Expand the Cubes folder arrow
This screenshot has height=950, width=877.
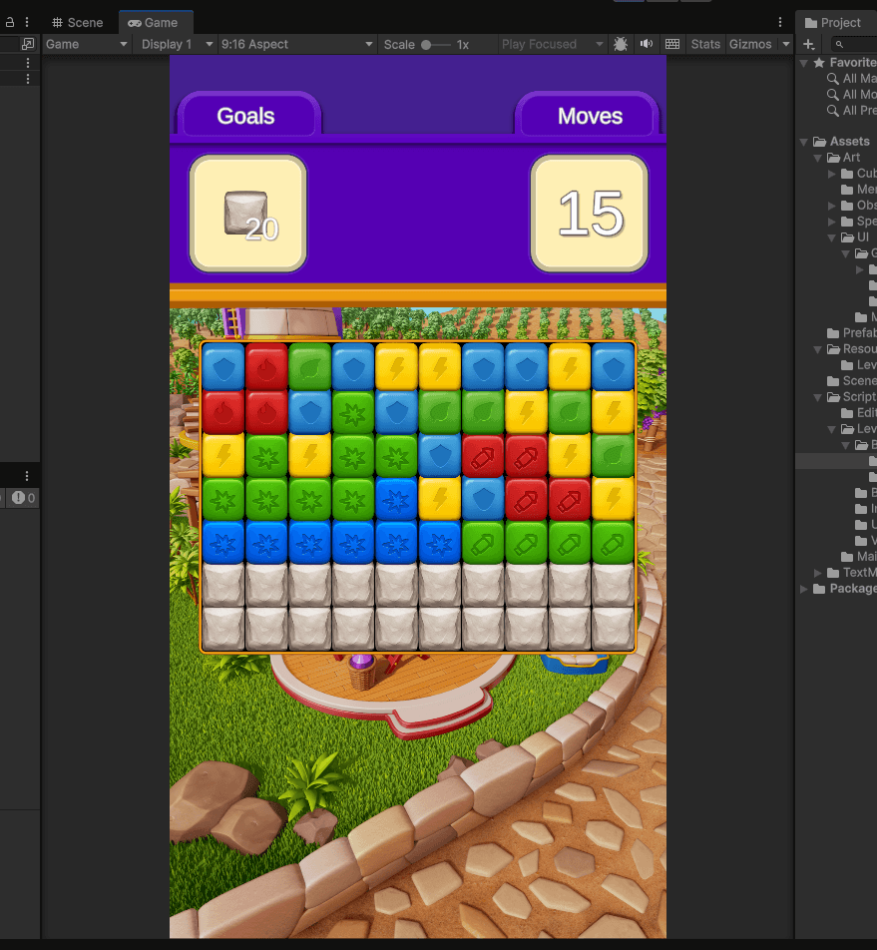pyautogui.click(x=831, y=174)
